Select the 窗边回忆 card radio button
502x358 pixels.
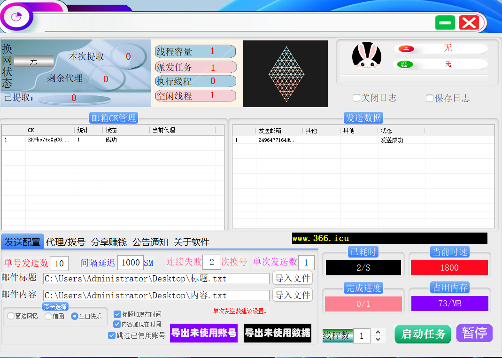pos(11,316)
